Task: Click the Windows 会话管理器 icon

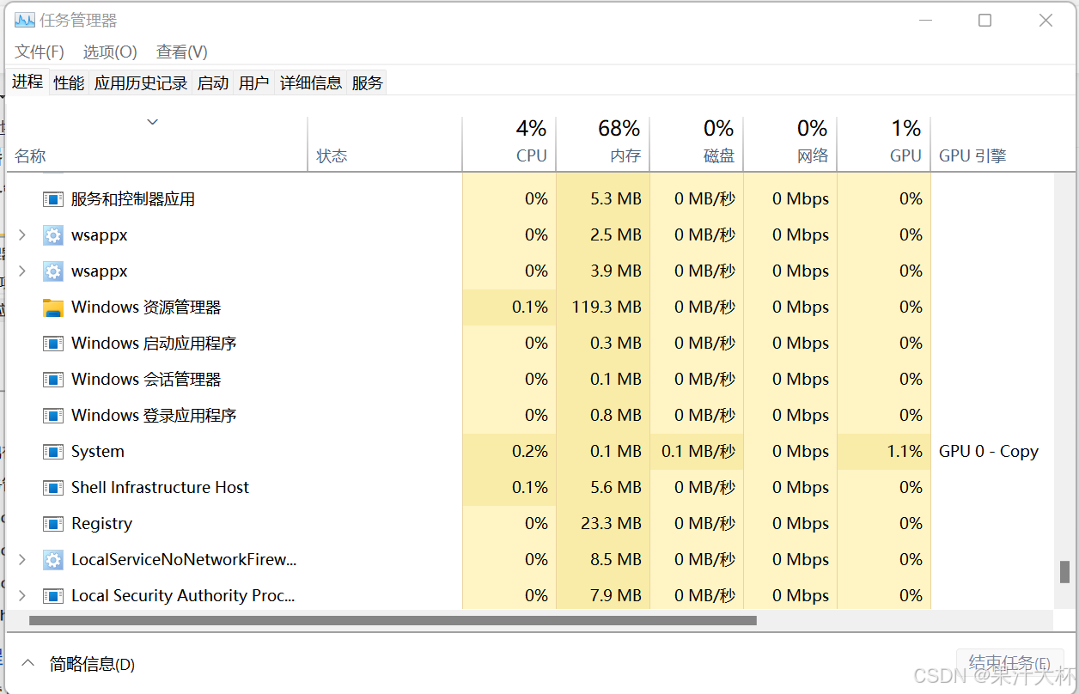Action: pyautogui.click(x=53, y=380)
